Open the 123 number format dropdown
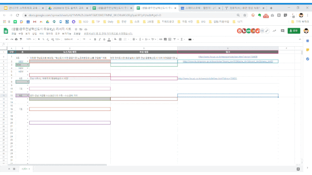 click(x=58, y=39)
